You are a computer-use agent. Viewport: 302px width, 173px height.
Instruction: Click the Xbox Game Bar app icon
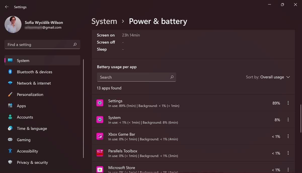(x=100, y=136)
